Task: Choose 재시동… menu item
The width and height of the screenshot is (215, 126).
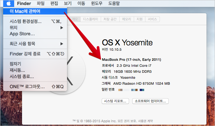Action: point(35,70)
